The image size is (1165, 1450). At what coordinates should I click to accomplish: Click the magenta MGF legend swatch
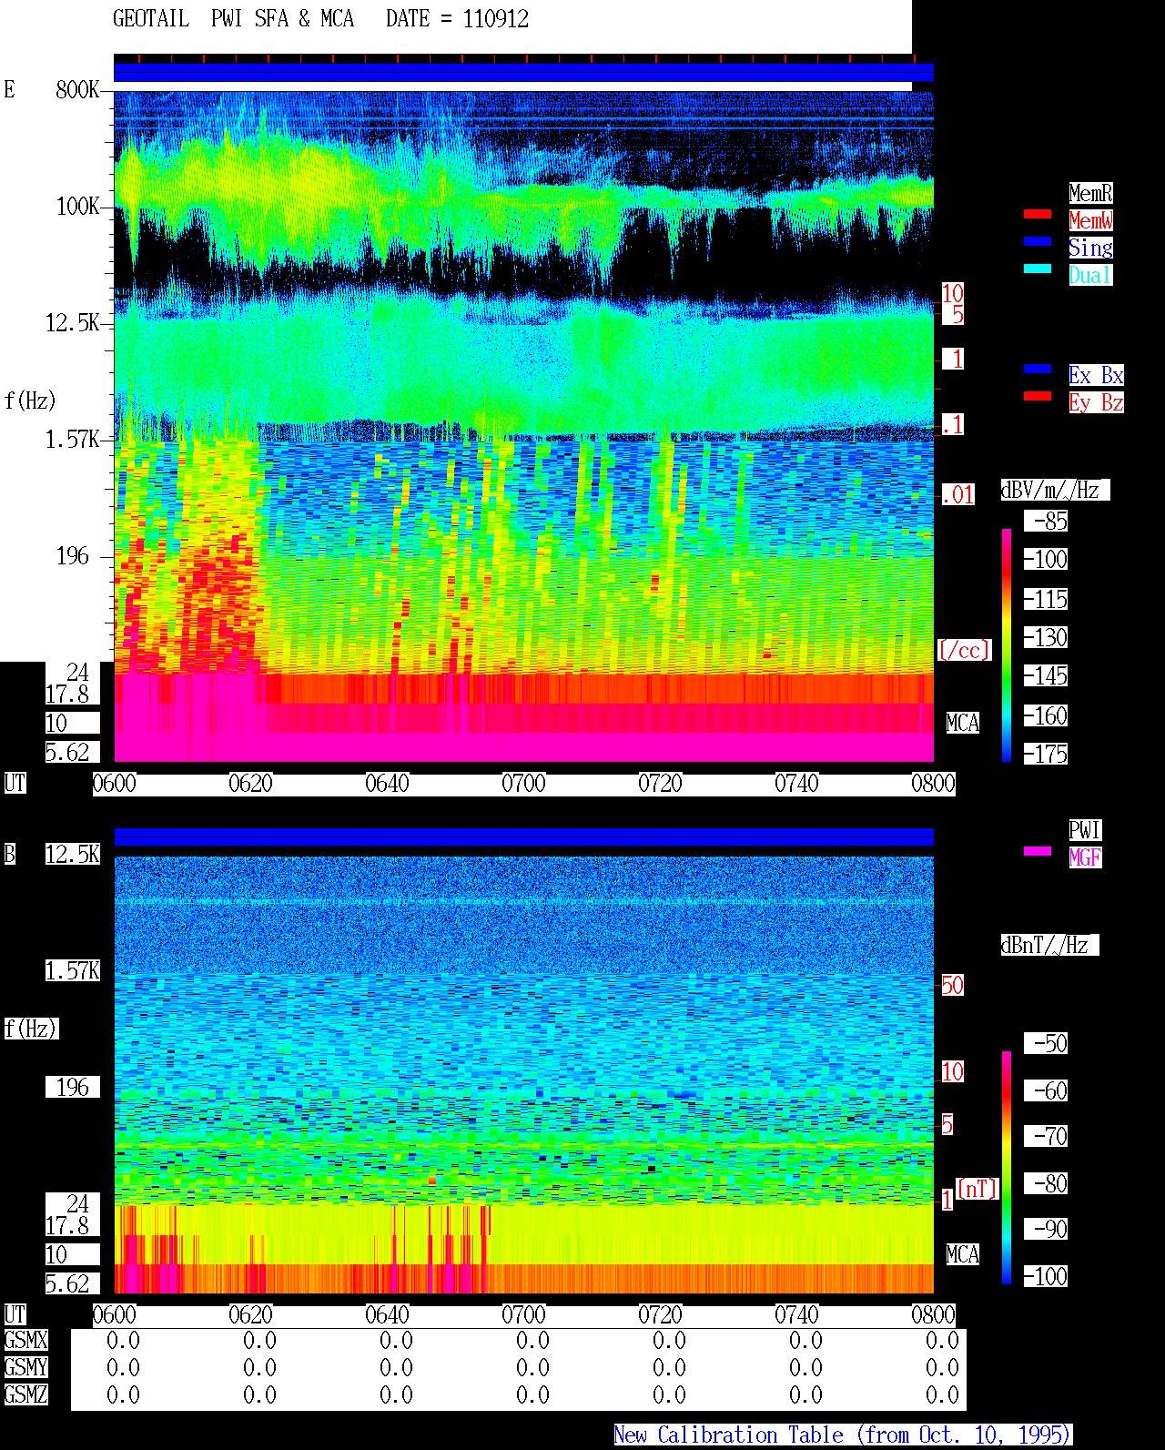pyautogui.click(x=1038, y=851)
